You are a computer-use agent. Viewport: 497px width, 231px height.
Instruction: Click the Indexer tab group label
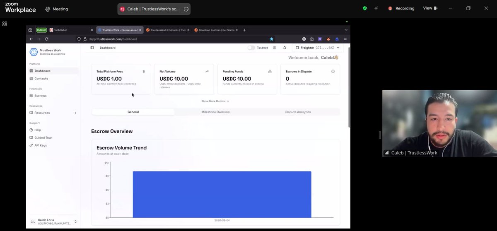(x=41, y=30)
